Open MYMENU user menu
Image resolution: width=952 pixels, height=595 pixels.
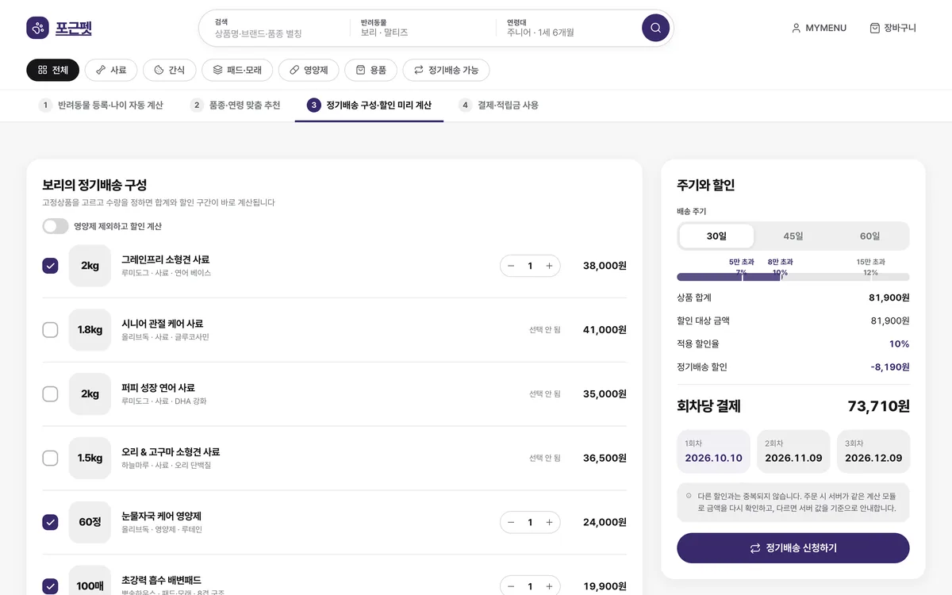[x=819, y=28]
